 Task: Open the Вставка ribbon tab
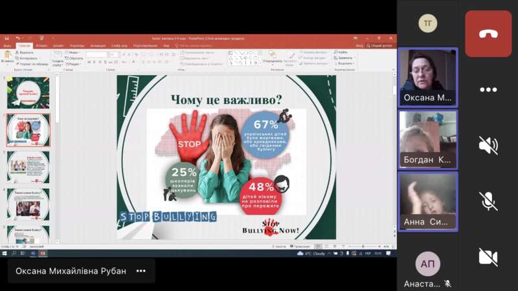[41, 46]
